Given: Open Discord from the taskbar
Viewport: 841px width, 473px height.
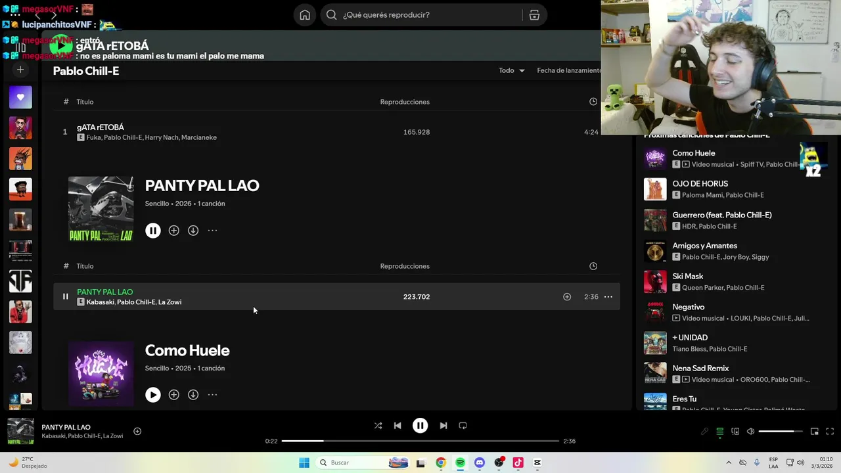Looking at the screenshot, I should pyautogui.click(x=480, y=462).
